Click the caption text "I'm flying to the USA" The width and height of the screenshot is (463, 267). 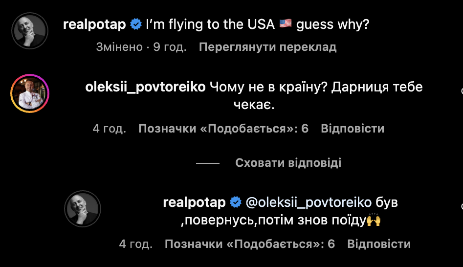210,24
